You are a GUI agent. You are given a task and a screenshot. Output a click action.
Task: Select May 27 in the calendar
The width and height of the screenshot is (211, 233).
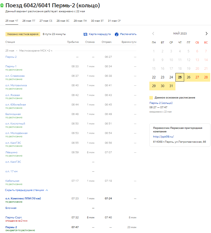[197, 77]
